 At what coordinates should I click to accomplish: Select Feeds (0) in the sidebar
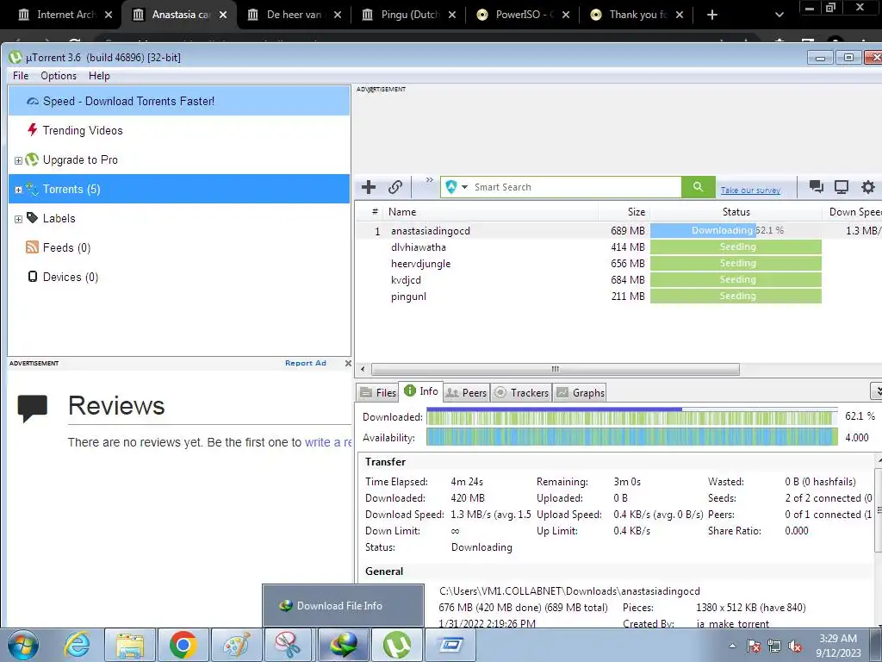tap(179, 247)
